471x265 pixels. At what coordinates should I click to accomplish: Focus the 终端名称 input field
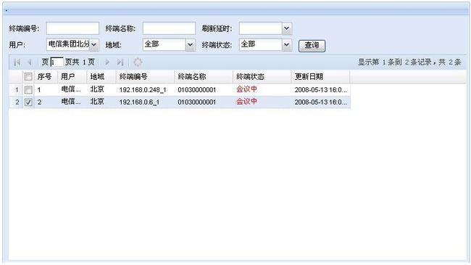tap(169, 28)
